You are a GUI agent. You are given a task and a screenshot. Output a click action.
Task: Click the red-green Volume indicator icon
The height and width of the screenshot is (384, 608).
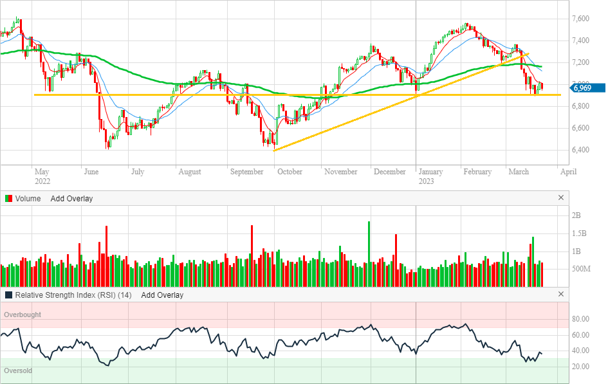pyautogui.click(x=8, y=199)
